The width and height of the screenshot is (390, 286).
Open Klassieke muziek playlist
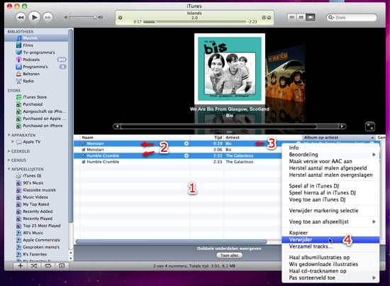[x=39, y=190]
